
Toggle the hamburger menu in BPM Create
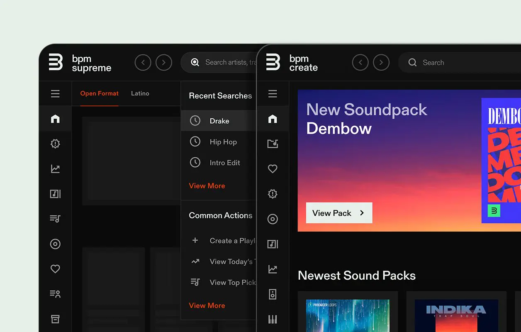tap(273, 94)
